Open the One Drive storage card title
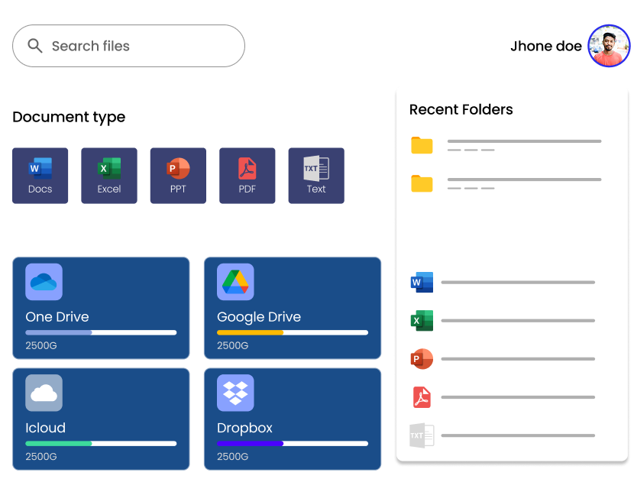Viewport: 634px width, 495px height. [x=57, y=317]
